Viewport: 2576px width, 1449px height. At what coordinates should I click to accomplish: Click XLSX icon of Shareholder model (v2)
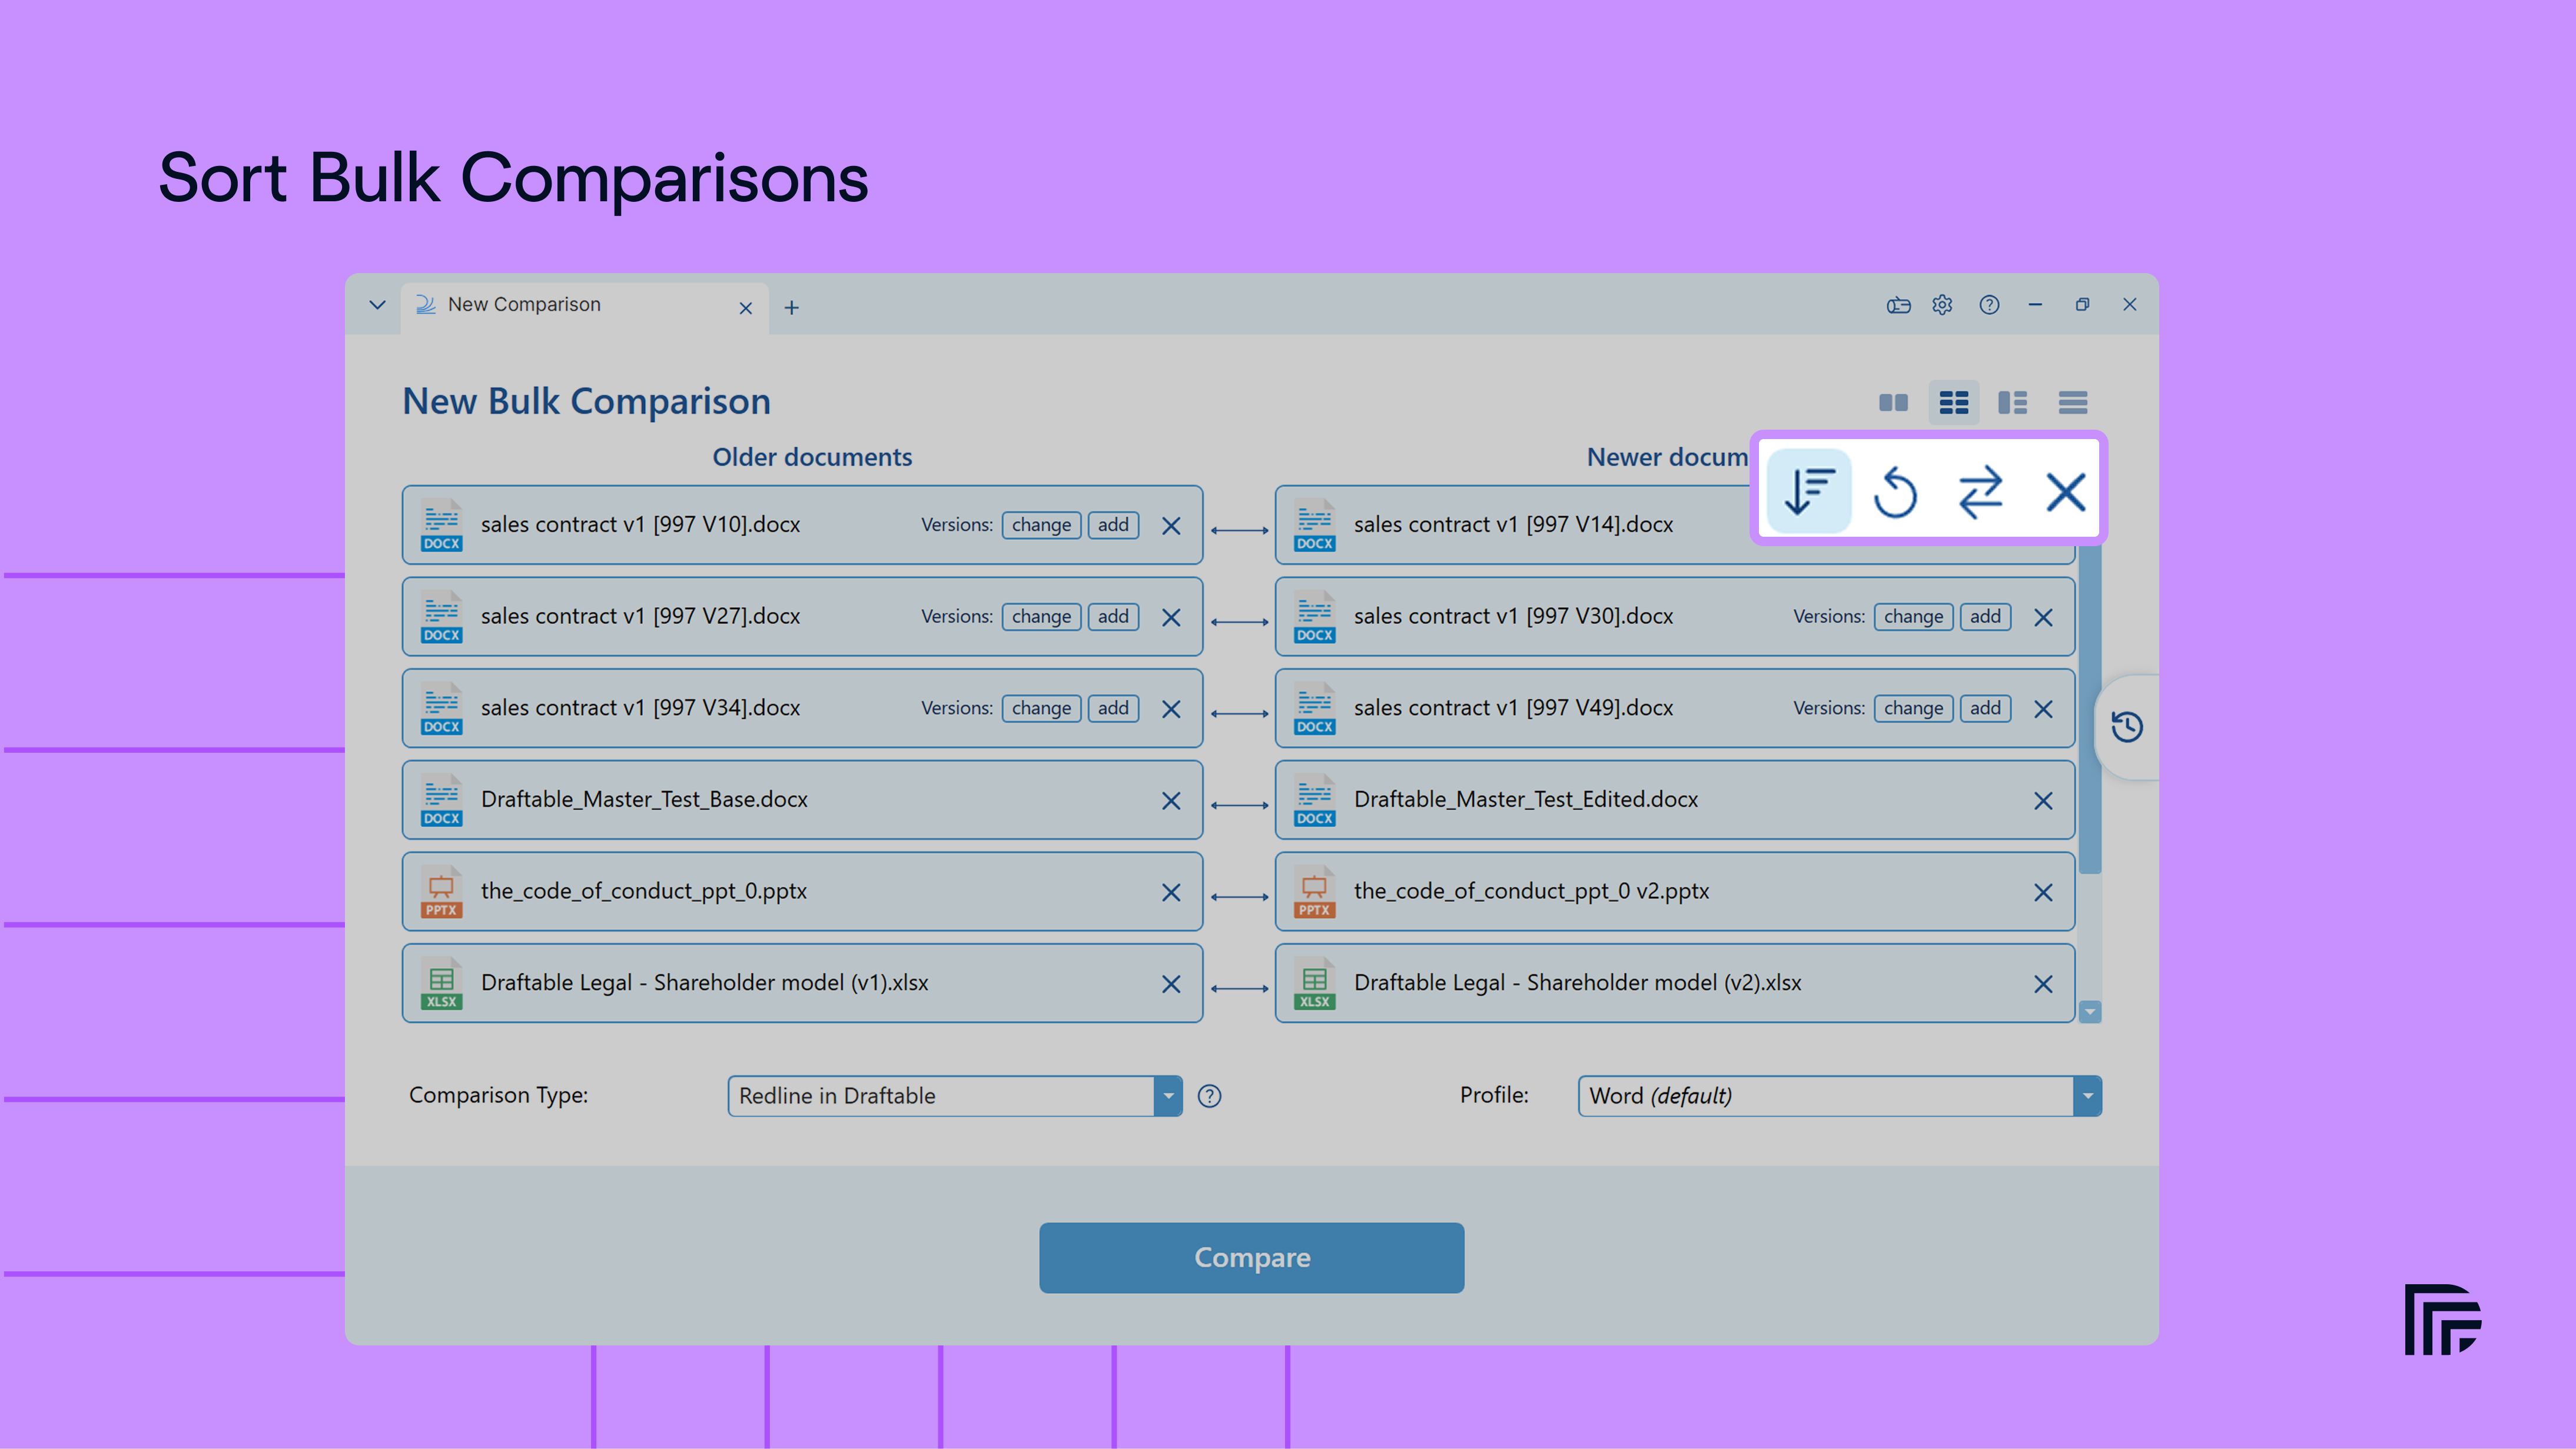point(1314,984)
